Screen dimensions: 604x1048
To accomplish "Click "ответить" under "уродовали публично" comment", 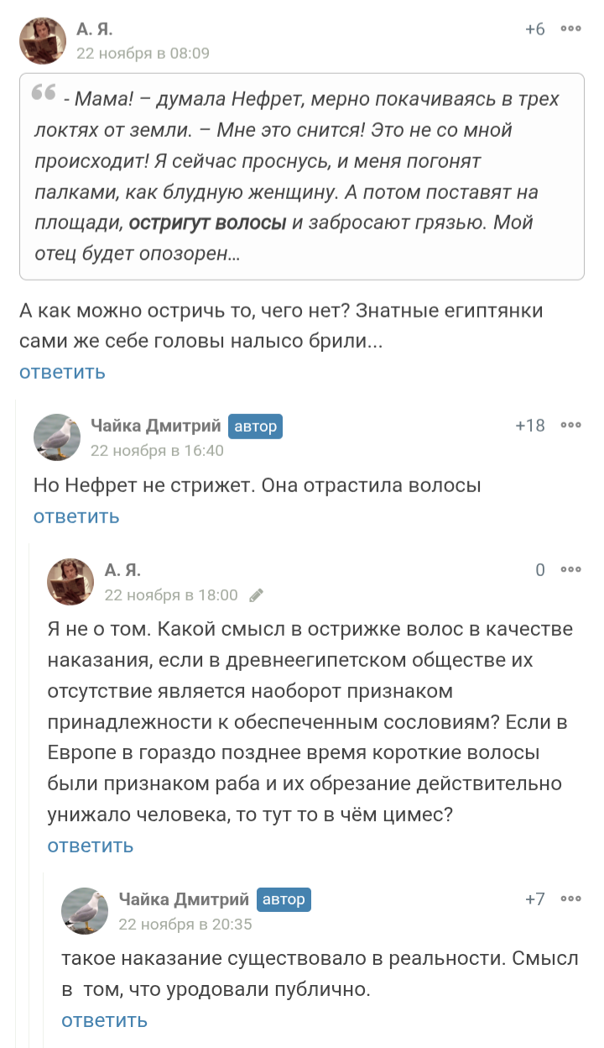I will 105,1020.
